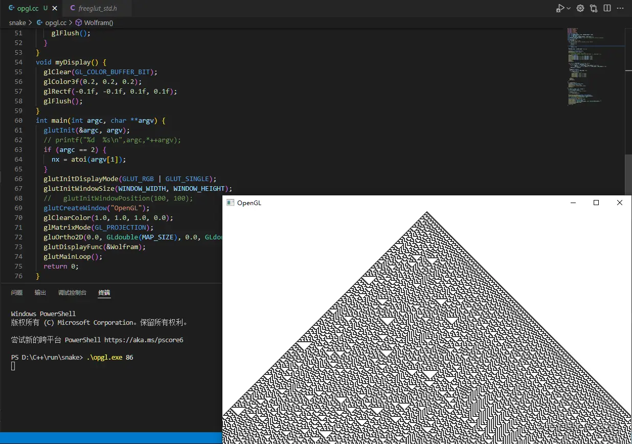The height and width of the screenshot is (444, 632).
Task: Switch to the opgl.cc editor tab
Action: (x=31, y=8)
